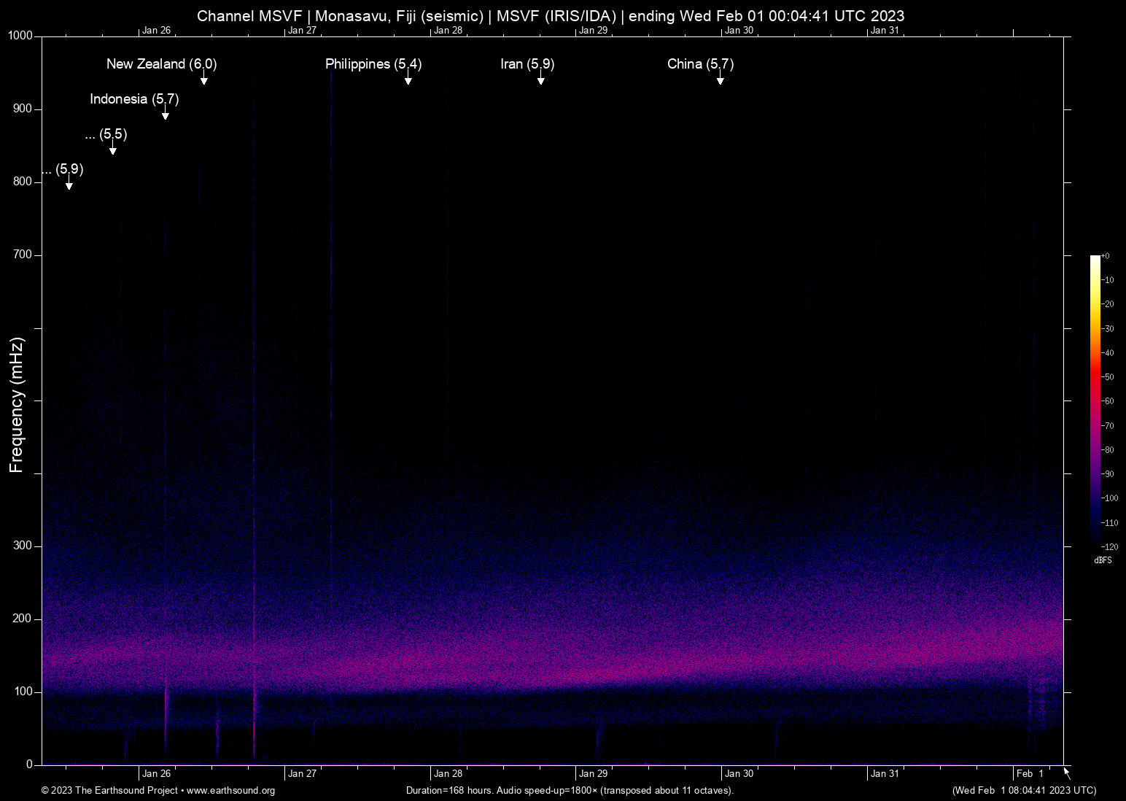Screen dimensions: 1126x801
Task: Click the Duration=168 hours caption text
Action: pyautogui.click(x=569, y=791)
